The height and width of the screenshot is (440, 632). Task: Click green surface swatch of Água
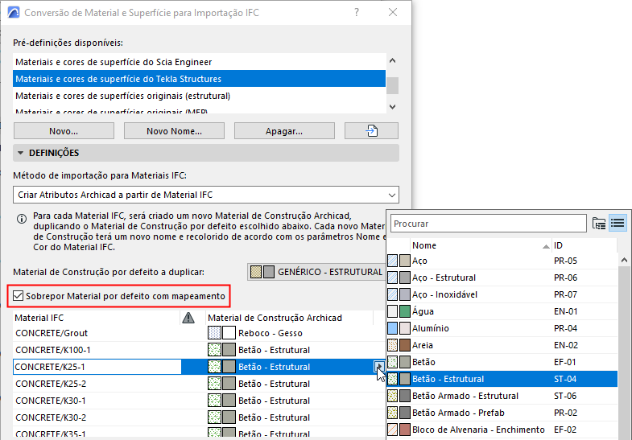(x=405, y=311)
